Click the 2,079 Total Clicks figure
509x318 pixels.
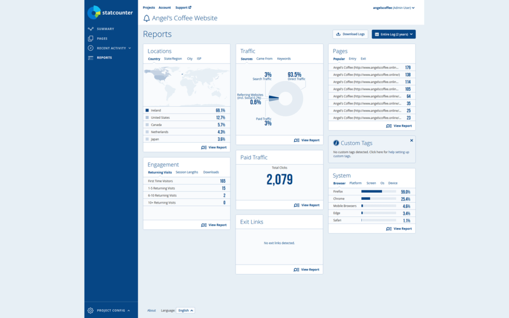click(x=279, y=179)
